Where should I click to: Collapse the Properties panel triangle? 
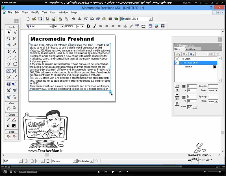click(x=177, y=45)
